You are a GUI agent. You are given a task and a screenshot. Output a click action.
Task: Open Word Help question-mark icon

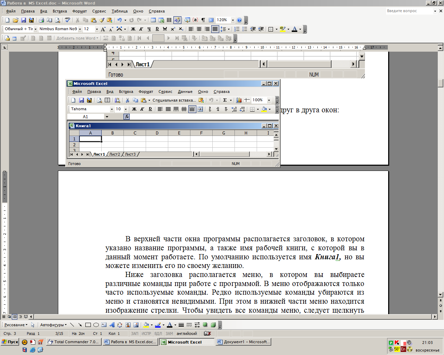coord(239,20)
